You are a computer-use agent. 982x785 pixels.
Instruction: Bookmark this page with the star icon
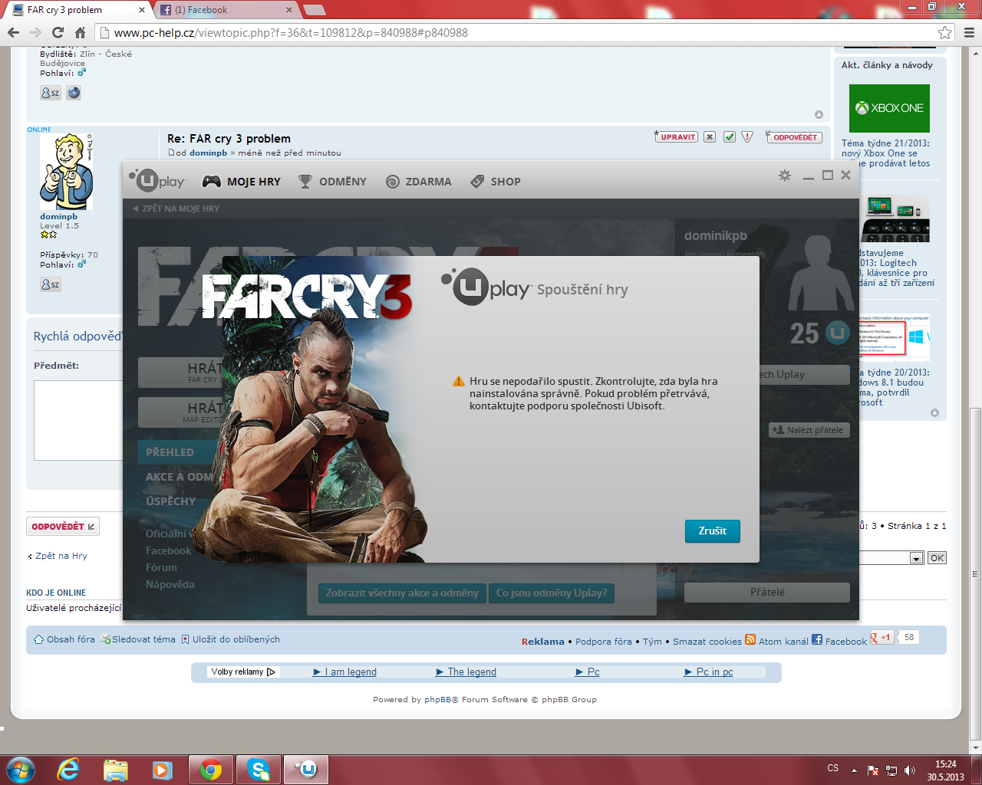click(945, 33)
